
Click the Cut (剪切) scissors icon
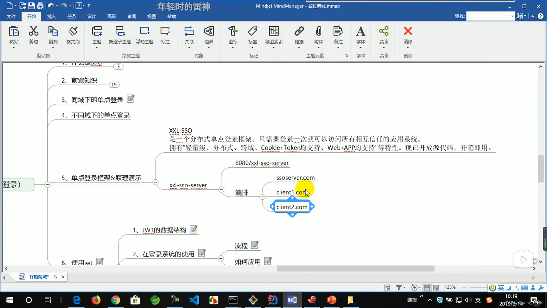(x=33, y=31)
